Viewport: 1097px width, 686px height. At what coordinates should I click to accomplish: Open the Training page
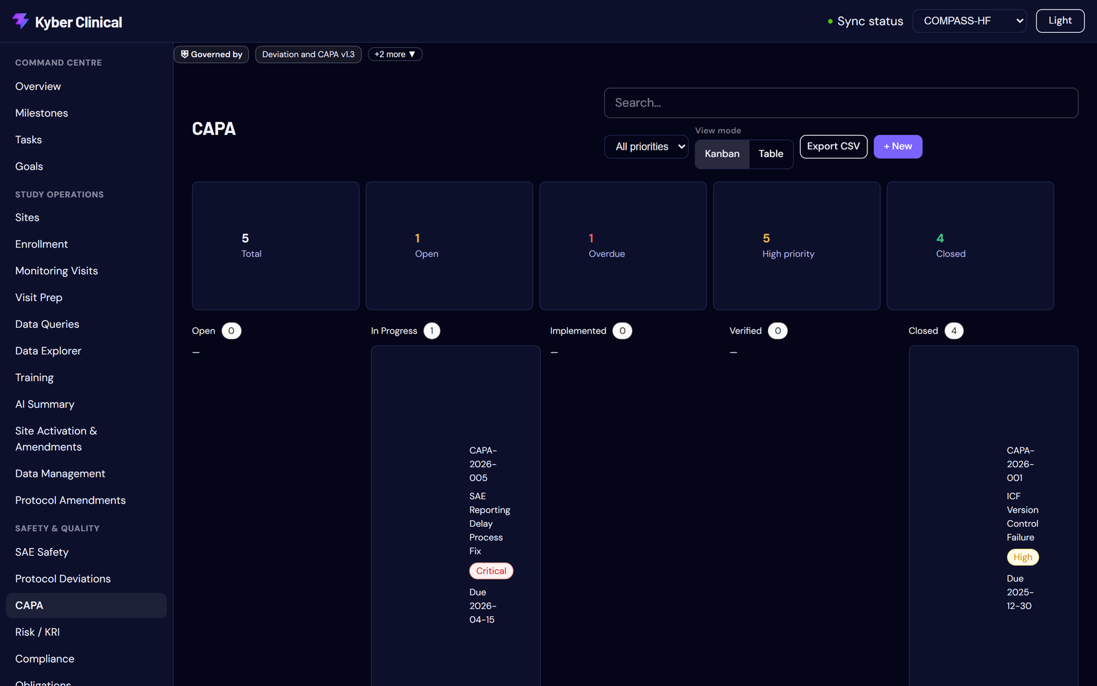86,378
